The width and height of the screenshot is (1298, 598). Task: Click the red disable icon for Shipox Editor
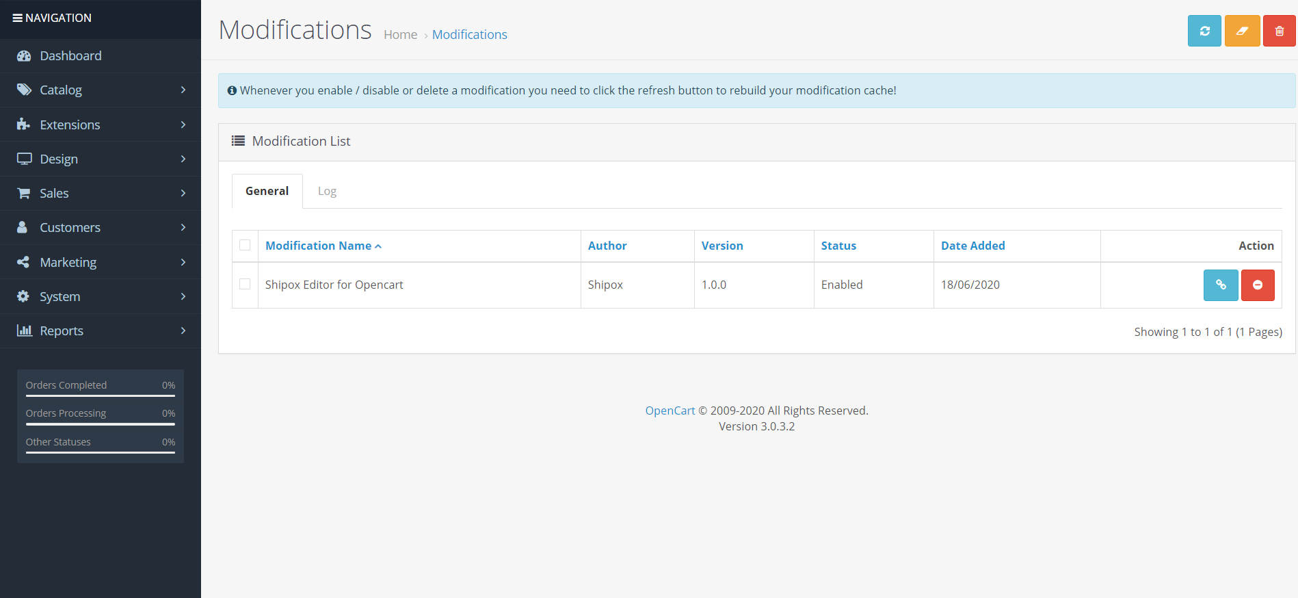coord(1258,285)
